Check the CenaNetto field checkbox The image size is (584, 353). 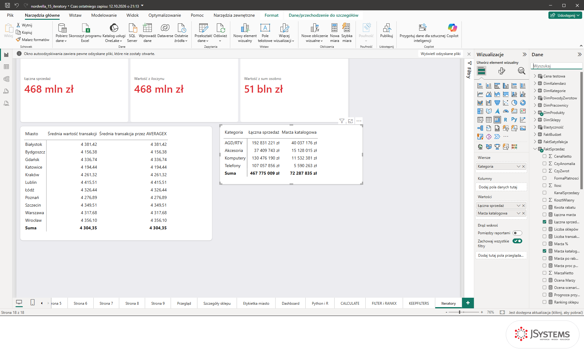point(544,156)
